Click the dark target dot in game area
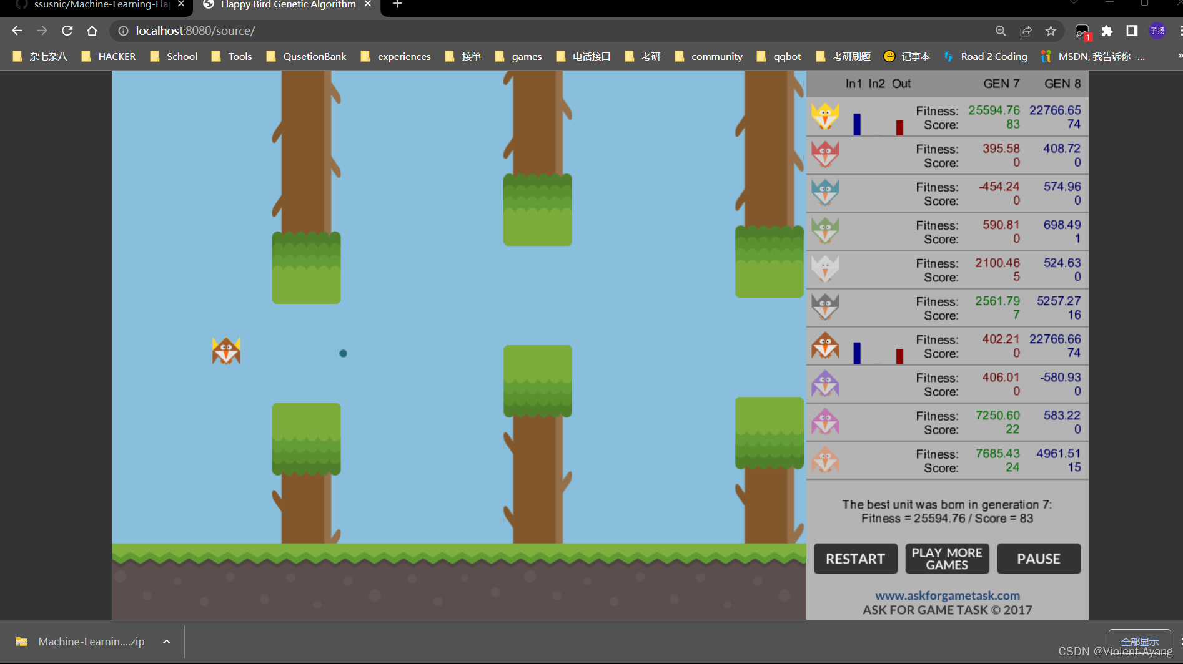This screenshot has height=664, width=1183. pyautogui.click(x=343, y=353)
